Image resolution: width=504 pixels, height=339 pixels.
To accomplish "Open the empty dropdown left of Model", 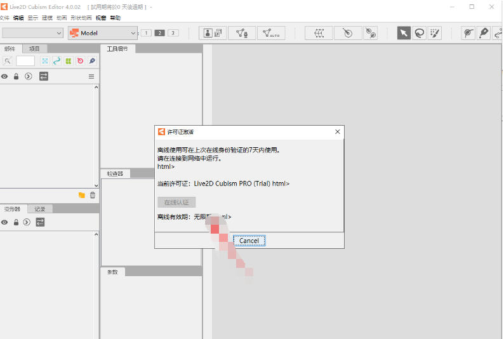I will point(32,33).
